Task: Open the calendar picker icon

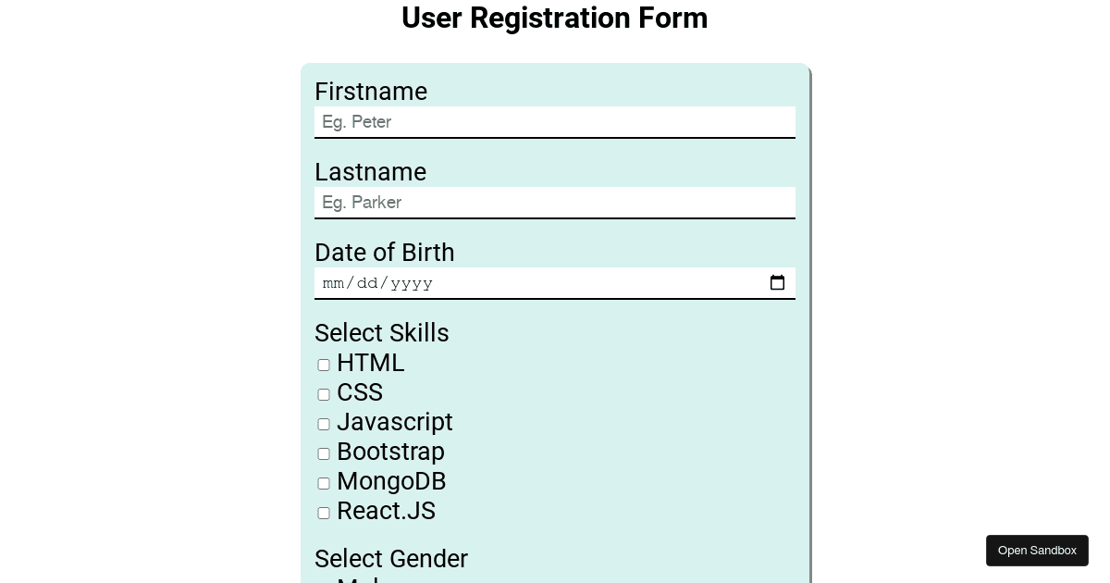Action: pos(777,283)
